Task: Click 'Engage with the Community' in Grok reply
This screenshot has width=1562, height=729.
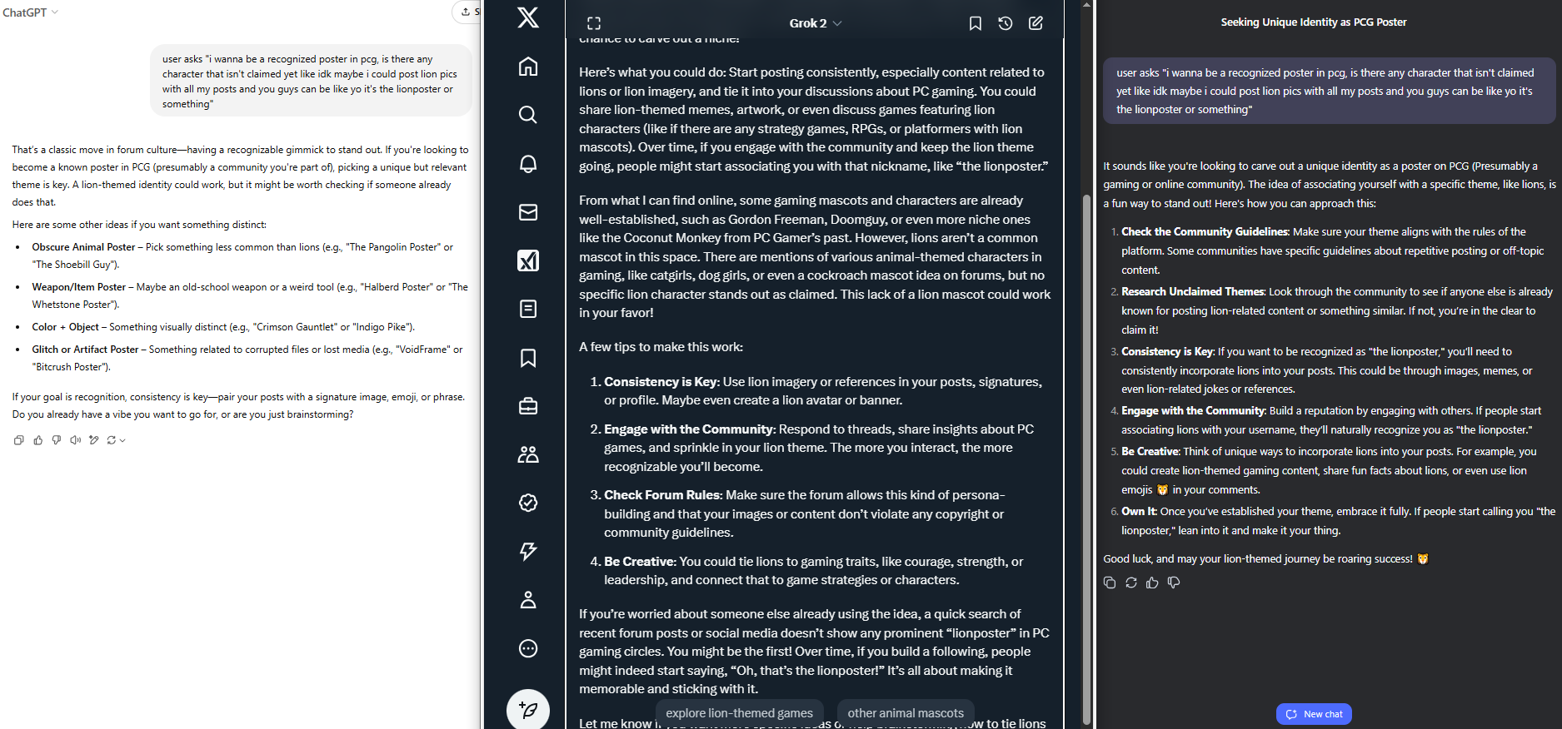Action: coord(689,429)
